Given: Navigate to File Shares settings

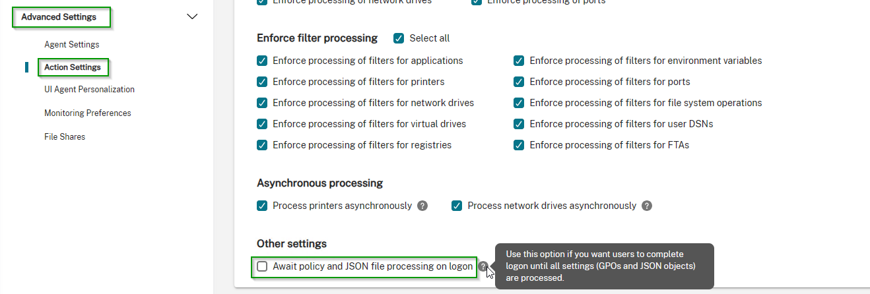Looking at the screenshot, I should click(65, 137).
